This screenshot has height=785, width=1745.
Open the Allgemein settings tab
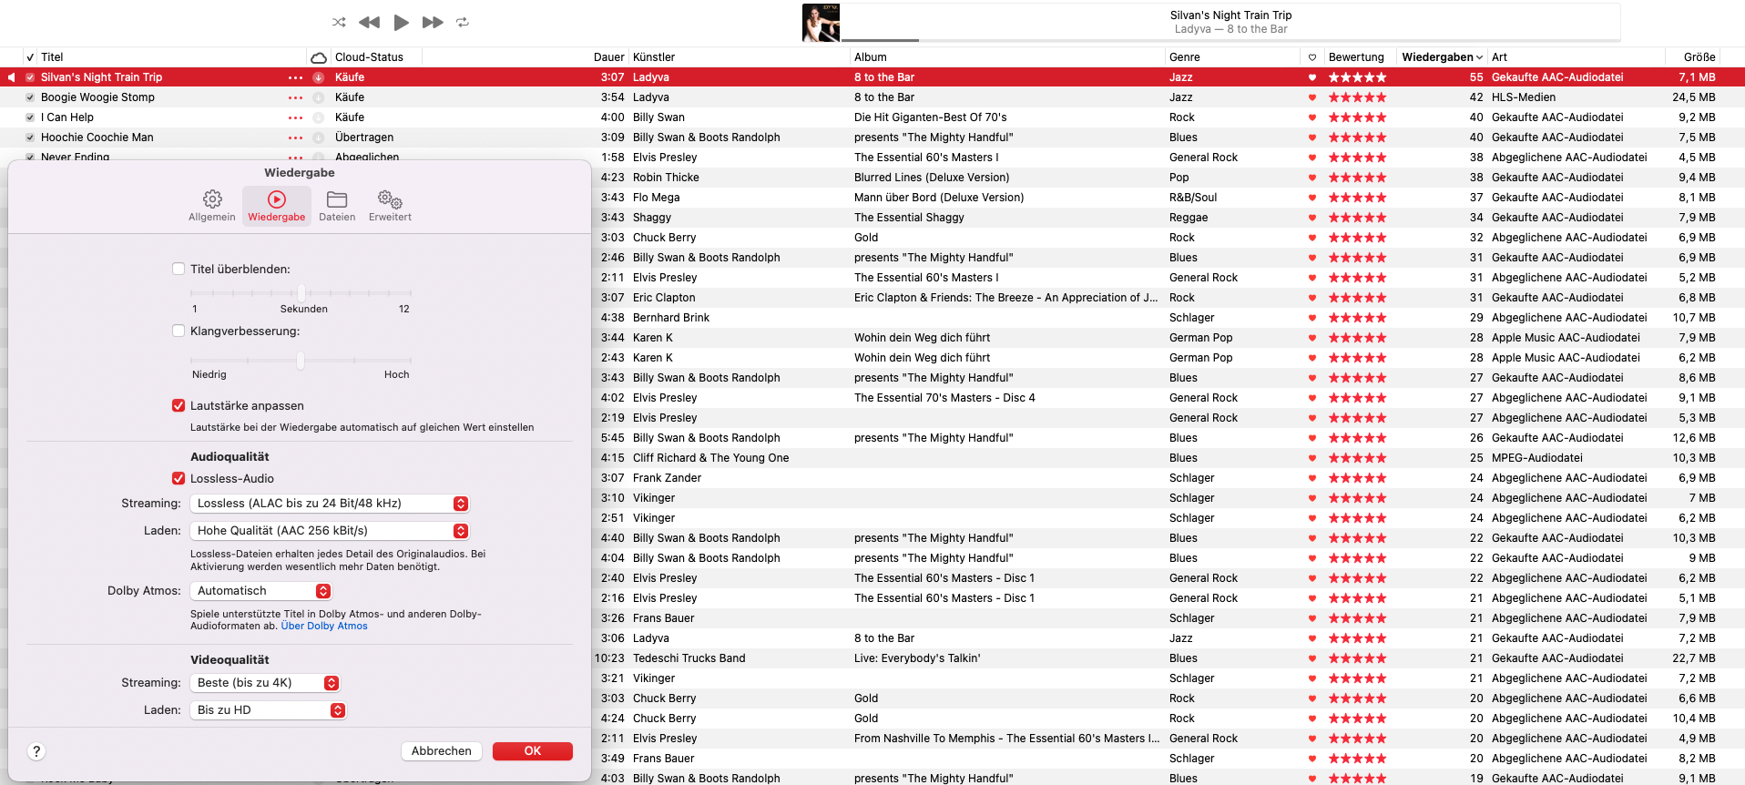coord(212,205)
